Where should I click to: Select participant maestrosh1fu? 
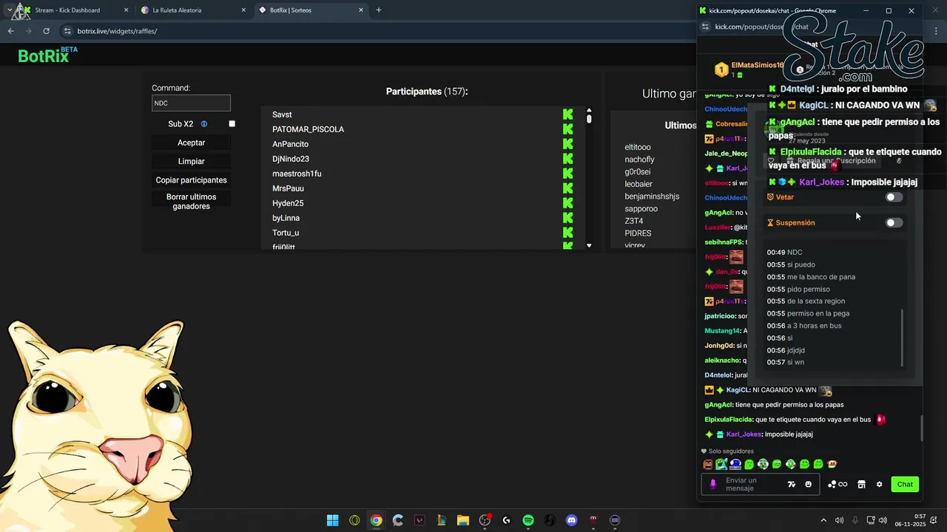click(x=297, y=174)
